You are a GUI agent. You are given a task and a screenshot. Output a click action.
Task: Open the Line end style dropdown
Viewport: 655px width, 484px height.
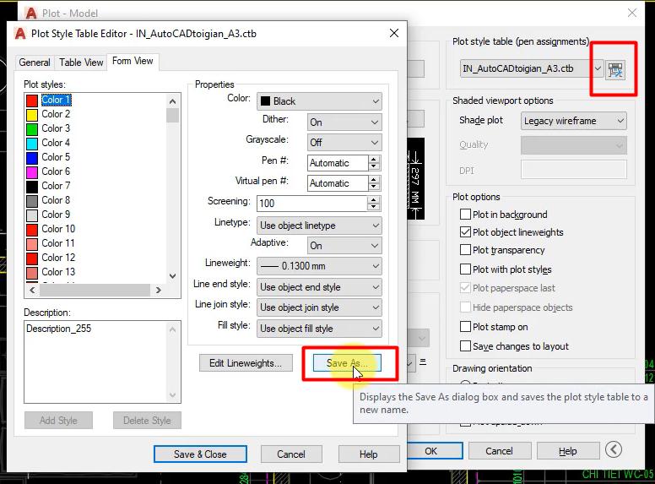coord(319,287)
